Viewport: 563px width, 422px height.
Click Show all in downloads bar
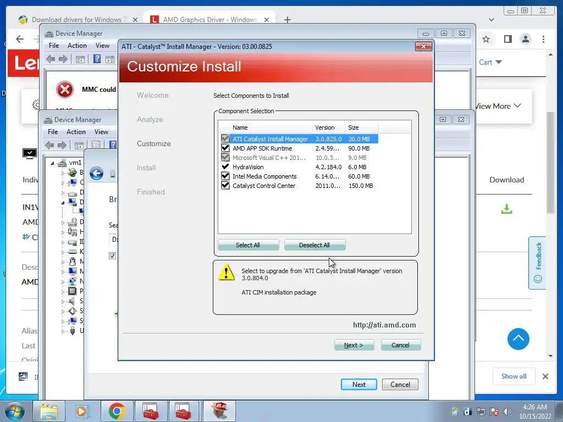[x=514, y=376]
